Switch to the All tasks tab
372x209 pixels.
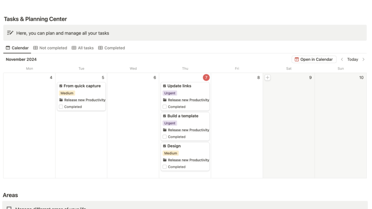tap(83, 48)
